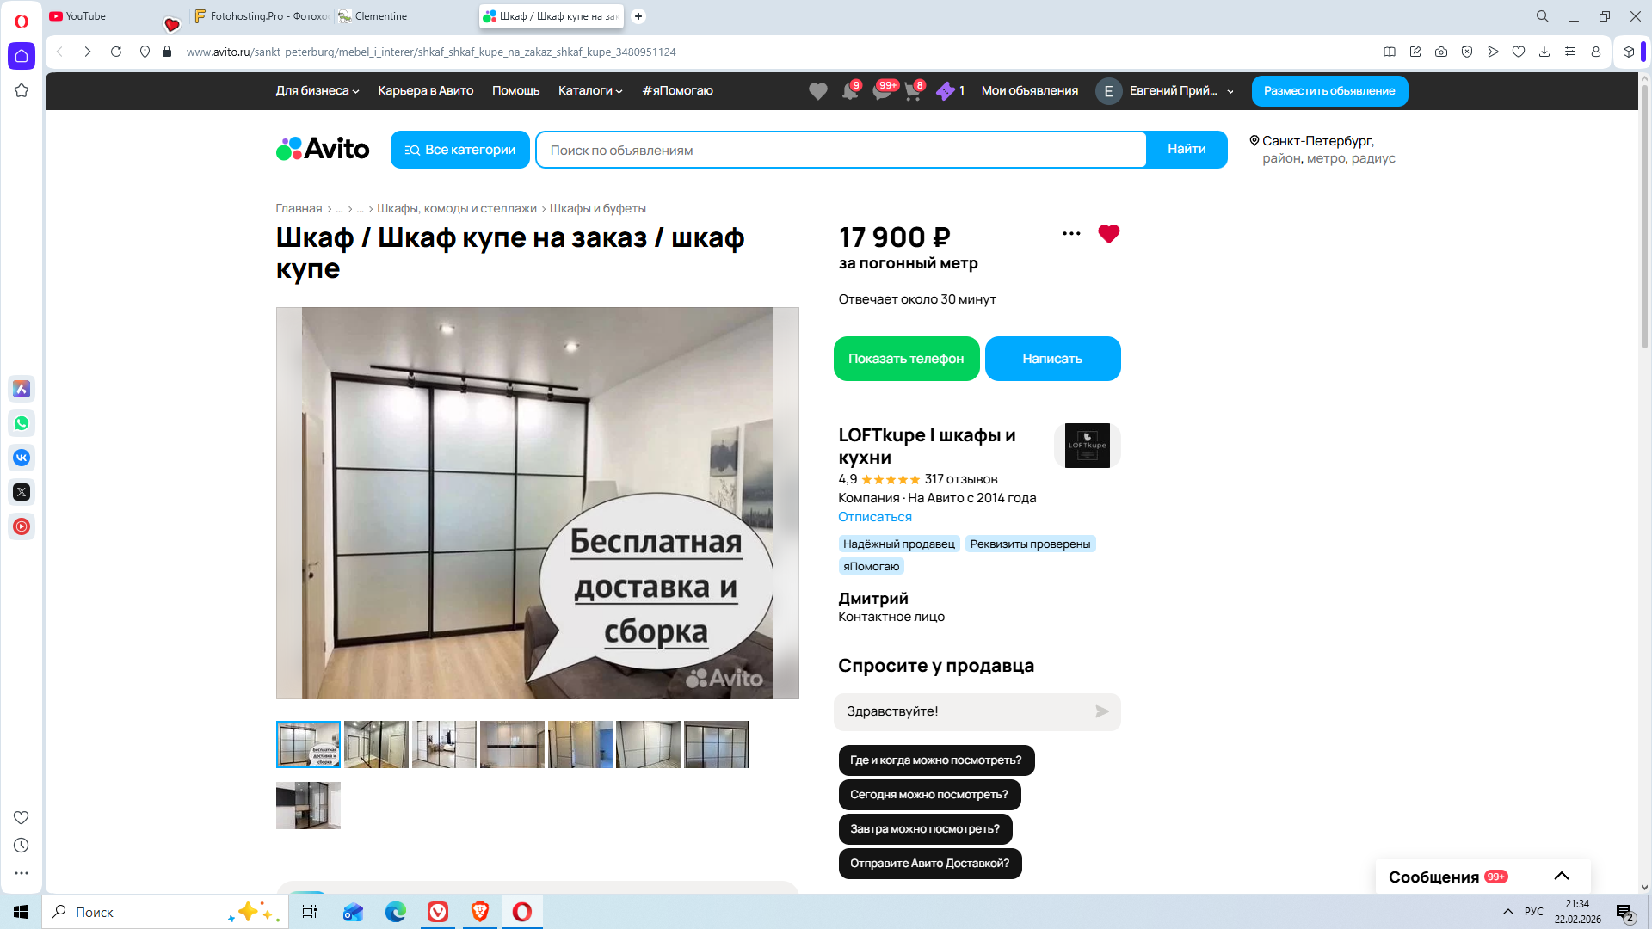Open the shopping cart icon
The height and width of the screenshot is (929, 1652).
click(913, 91)
